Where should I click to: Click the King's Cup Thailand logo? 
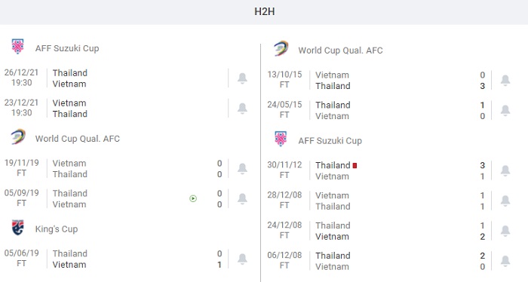coord(18,228)
